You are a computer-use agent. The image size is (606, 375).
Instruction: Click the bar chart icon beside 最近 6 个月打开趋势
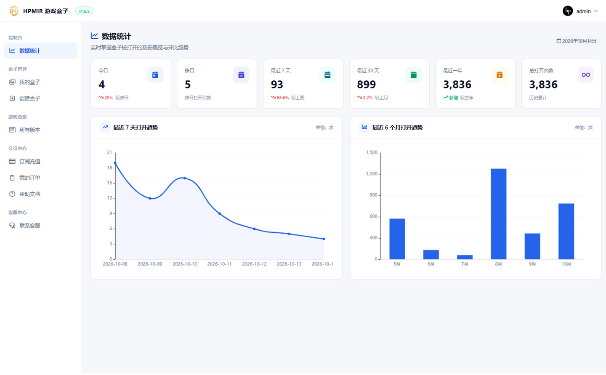[x=364, y=127]
